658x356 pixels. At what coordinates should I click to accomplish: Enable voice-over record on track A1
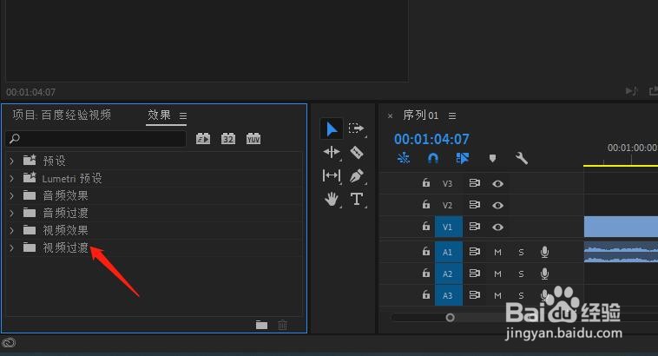(544, 252)
